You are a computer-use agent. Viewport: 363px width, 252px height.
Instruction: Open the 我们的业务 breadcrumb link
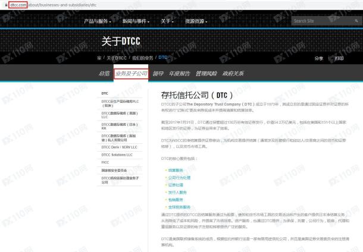click(x=142, y=58)
